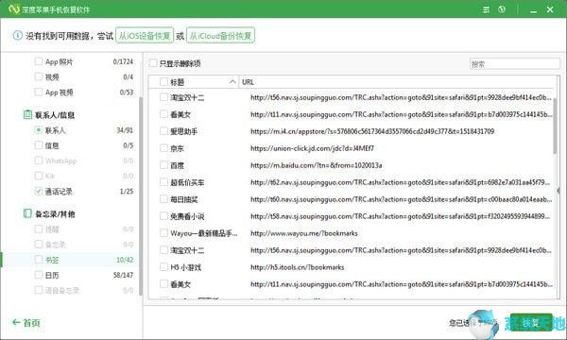
Task: Check the first 淘宝双十二 bookmark row
Action: 163,97
